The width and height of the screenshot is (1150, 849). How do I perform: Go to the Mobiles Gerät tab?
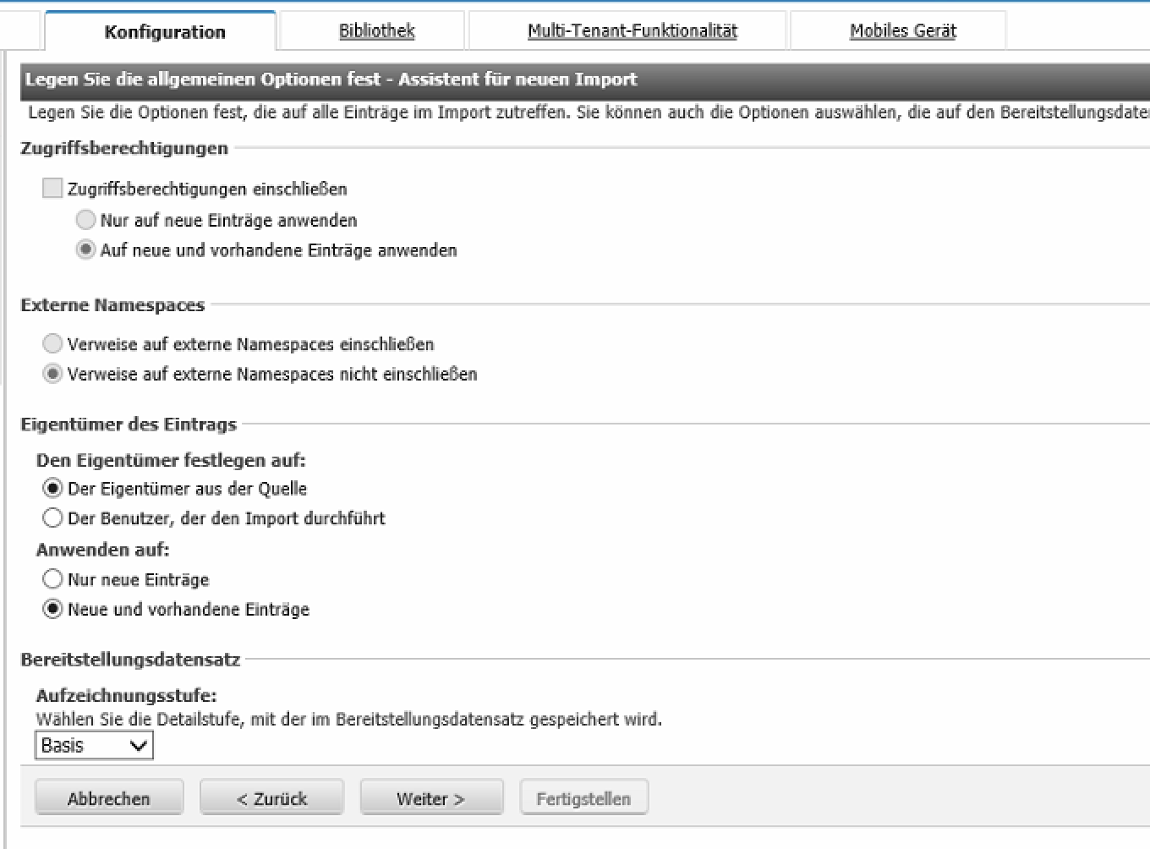pyautogui.click(x=902, y=31)
